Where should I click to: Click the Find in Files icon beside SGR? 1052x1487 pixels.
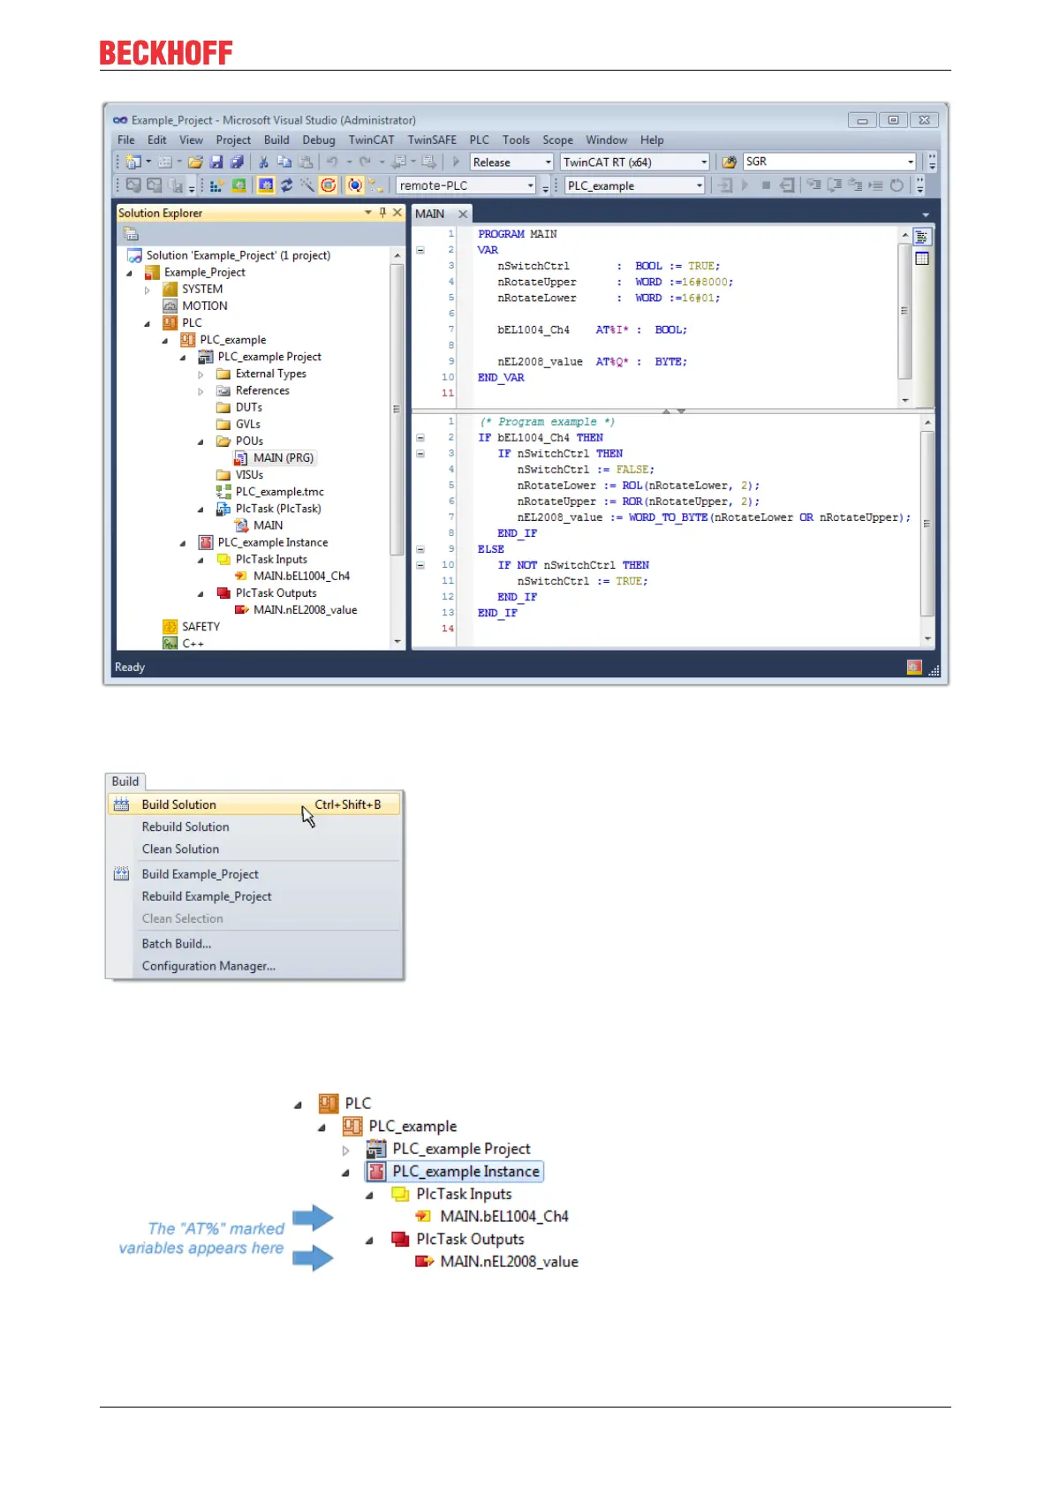coord(730,162)
